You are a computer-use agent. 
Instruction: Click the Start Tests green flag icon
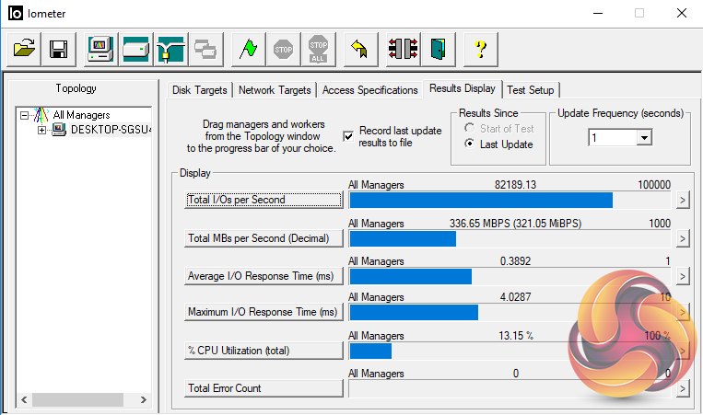click(249, 49)
